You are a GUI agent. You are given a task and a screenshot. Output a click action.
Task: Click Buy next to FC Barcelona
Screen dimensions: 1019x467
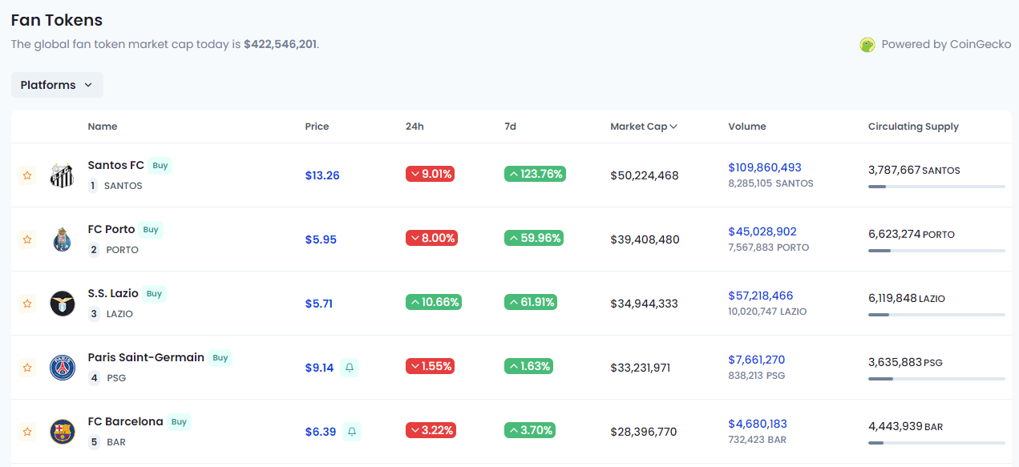[x=179, y=422]
